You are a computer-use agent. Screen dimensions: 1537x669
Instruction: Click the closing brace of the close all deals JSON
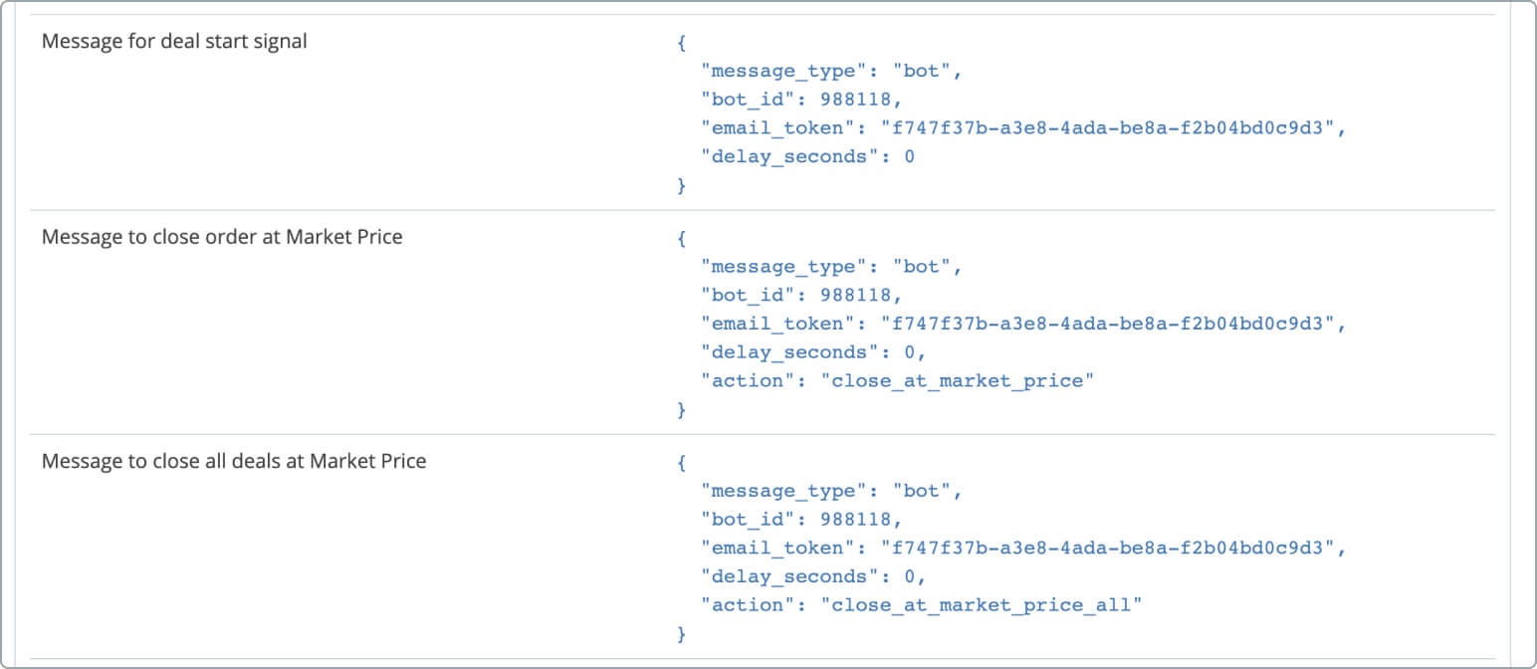pyautogui.click(x=681, y=633)
